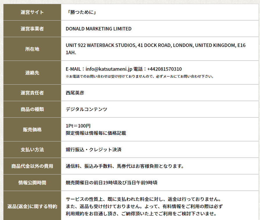Viewport: 260px width, 220px height.
Task: Click the line starting また、返品も受け付けて
Action: pyautogui.click(x=144, y=206)
